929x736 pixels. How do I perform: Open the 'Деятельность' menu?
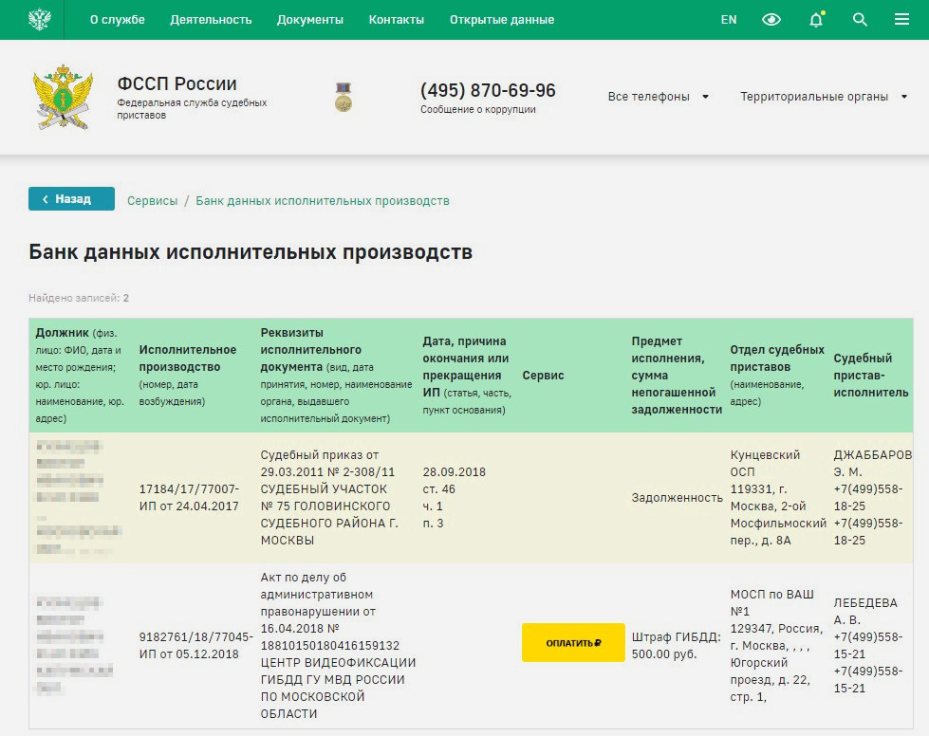(x=211, y=20)
